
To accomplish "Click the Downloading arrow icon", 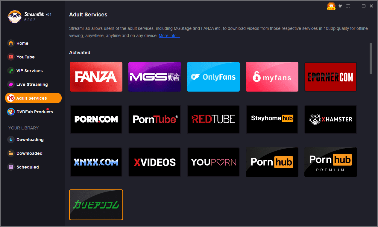I will coord(11,140).
